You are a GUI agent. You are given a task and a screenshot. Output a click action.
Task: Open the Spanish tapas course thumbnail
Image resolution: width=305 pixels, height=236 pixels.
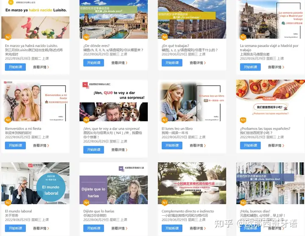(270, 101)
